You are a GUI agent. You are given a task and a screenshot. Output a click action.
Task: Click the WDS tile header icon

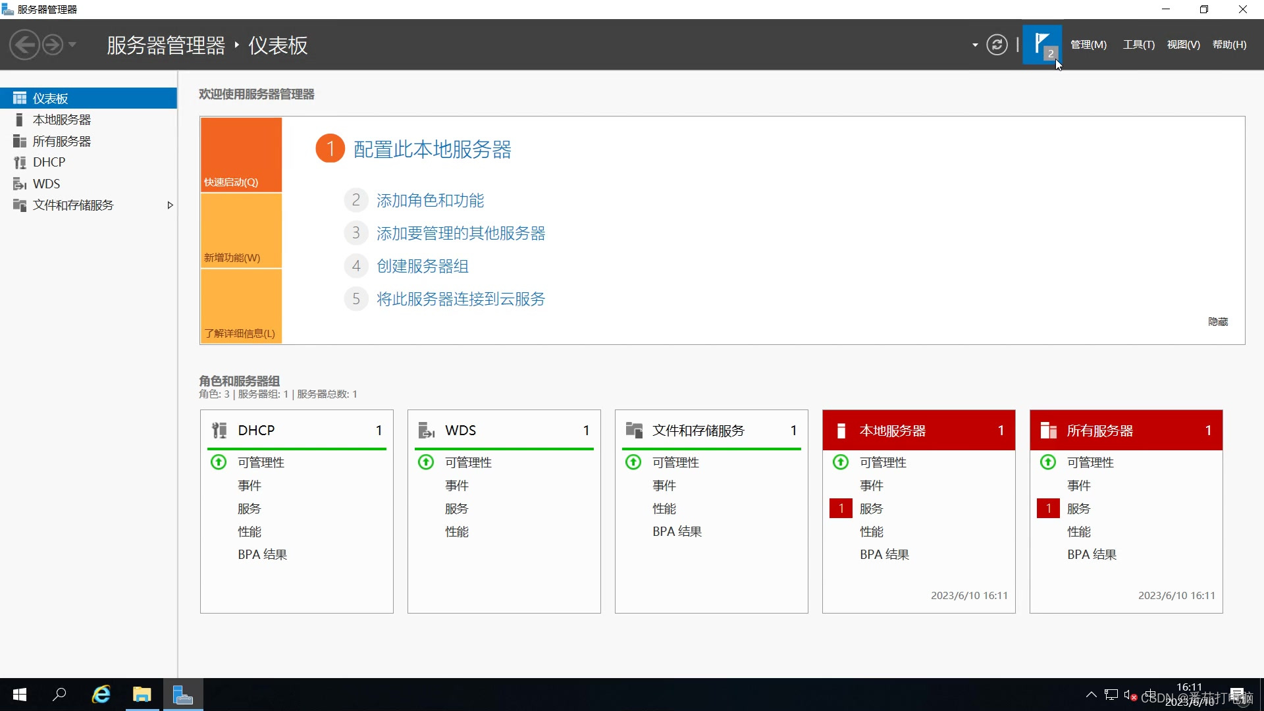[427, 430]
